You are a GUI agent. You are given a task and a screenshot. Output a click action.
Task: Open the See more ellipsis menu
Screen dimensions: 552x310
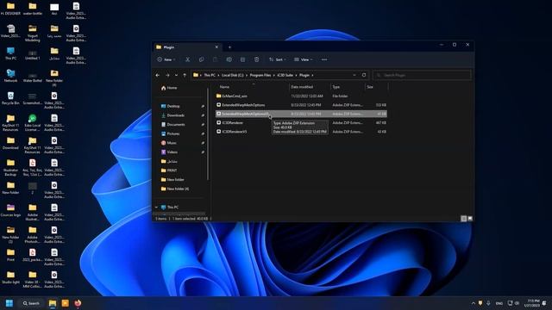pyautogui.click(x=324, y=59)
